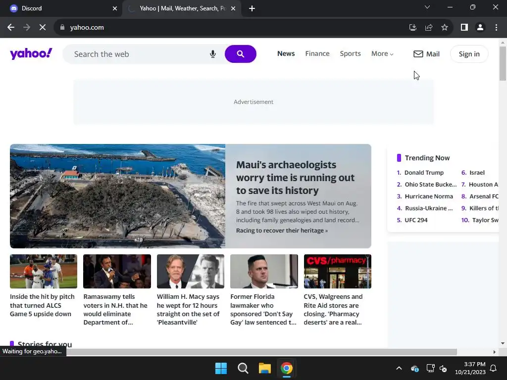Open the Ramaswamy story thumbnail
This screenshot has width=507, height=380.
coord(117,272)
